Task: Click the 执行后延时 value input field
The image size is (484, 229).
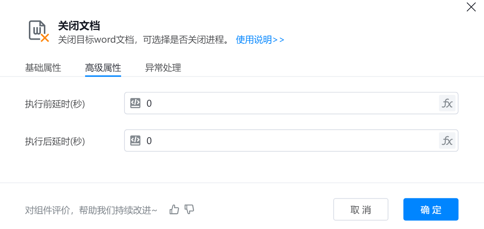Action: tap(289, 141)
